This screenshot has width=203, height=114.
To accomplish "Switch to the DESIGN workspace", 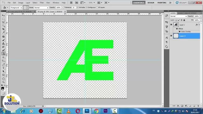I will 151,3.
